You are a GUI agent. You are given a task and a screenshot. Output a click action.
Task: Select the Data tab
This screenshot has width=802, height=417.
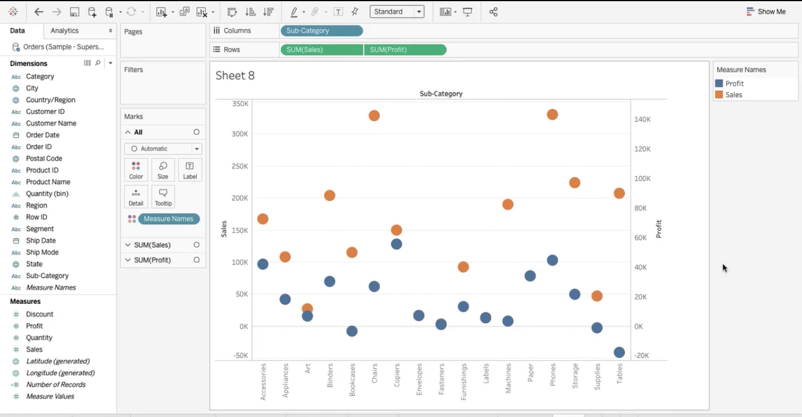[18, 30]
